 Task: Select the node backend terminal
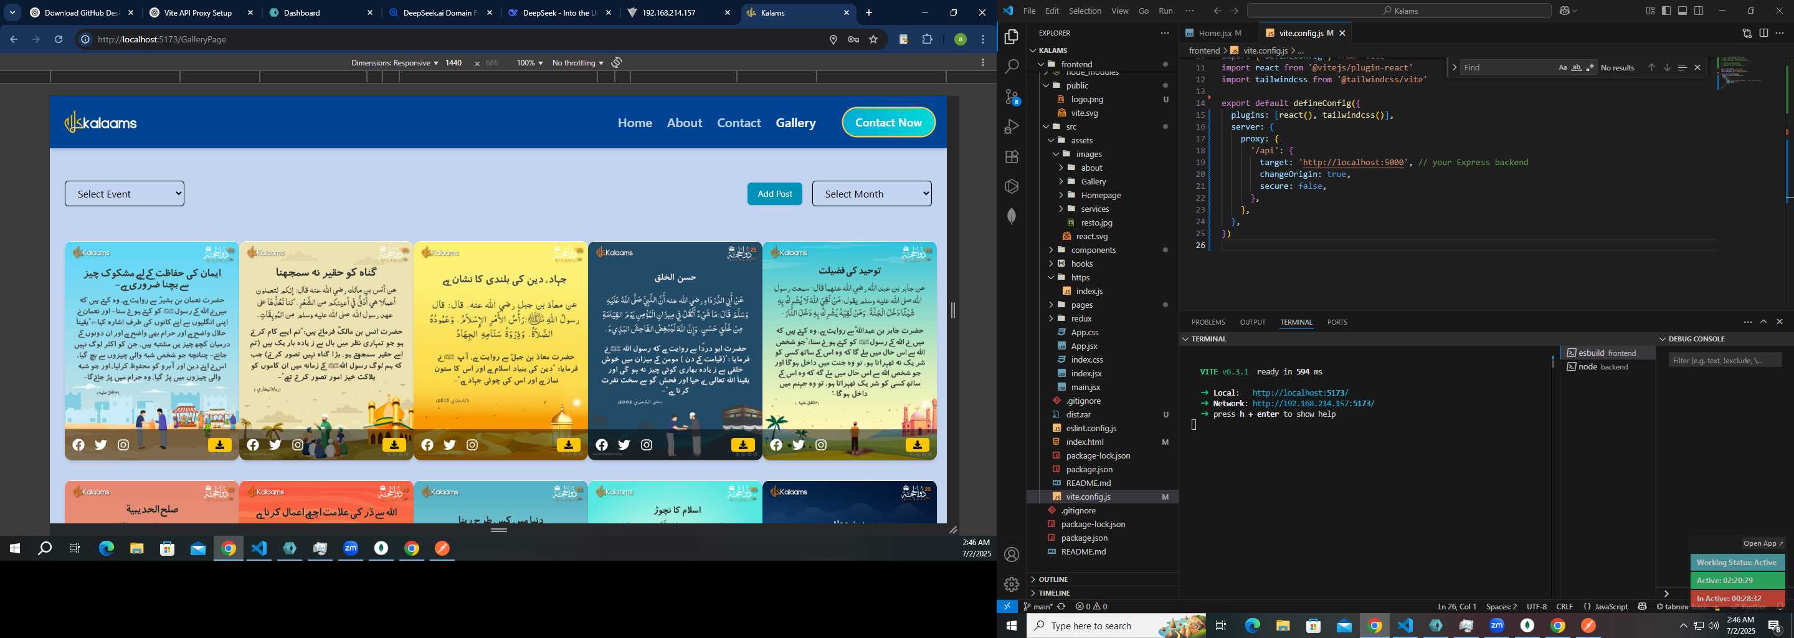pyautogui.click(x=1607, y=366)
